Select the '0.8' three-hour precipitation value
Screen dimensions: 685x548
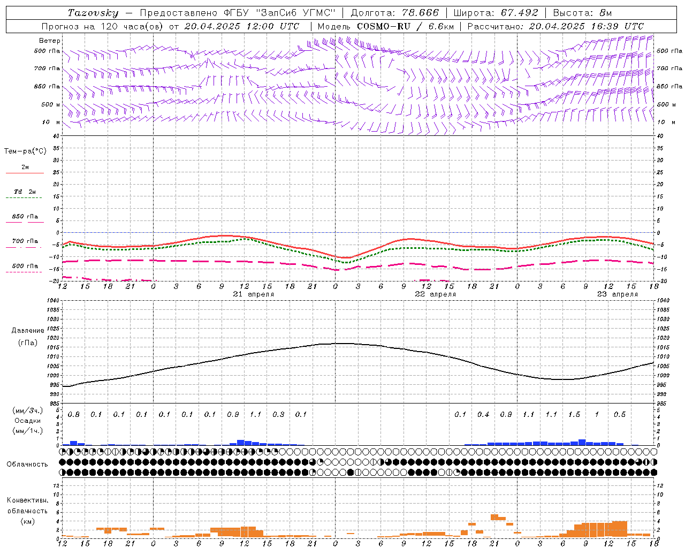[74, 415]
